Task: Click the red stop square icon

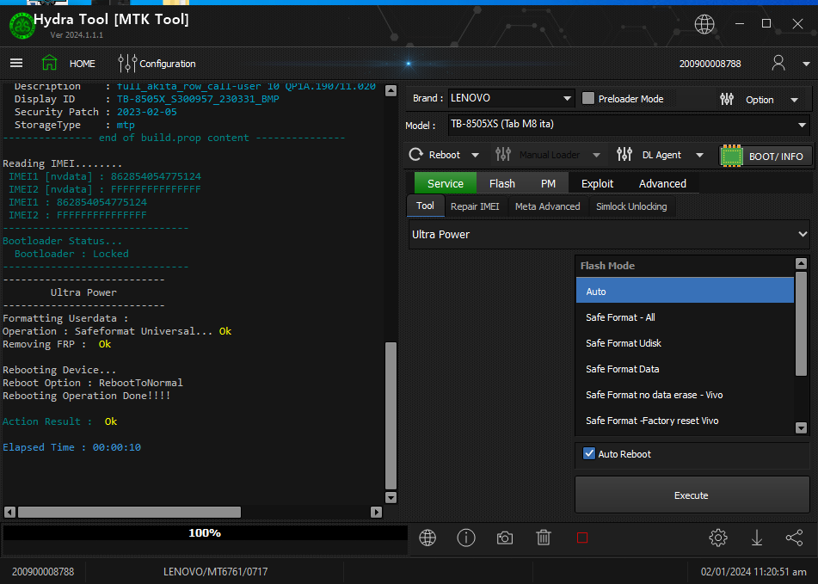Action: [582, 538]
